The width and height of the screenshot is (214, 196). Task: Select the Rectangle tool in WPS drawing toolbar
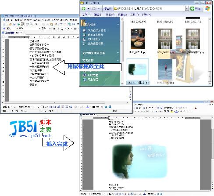tap(42, 107)
